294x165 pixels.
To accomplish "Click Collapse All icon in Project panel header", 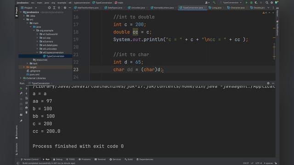I will (x=59, y=8).
